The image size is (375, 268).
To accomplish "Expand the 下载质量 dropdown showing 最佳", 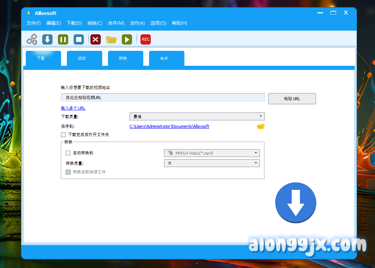I will pyautogui.click(x=197, y=117).
